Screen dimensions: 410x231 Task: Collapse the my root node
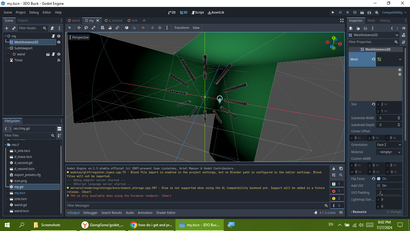5,36
